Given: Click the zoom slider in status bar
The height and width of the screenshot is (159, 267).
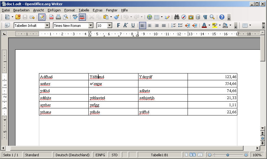Looking at the screenshot, I should [x=228, y=155].
